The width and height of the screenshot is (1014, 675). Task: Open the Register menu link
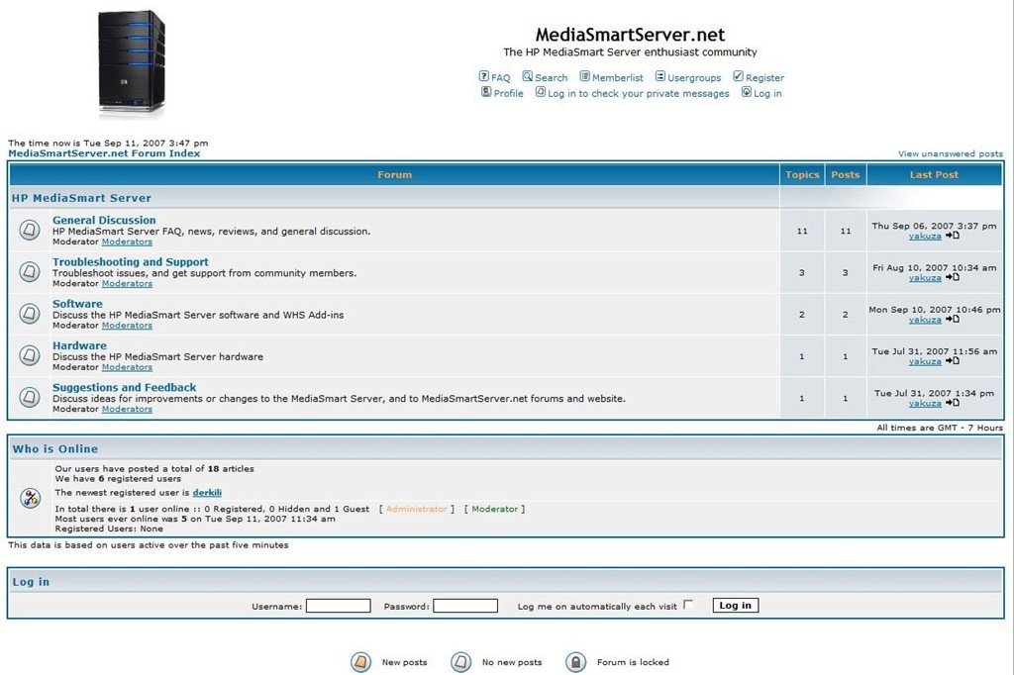coord(764,77)
